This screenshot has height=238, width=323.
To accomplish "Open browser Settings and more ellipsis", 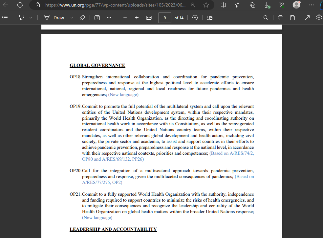I will coord(311,5).
